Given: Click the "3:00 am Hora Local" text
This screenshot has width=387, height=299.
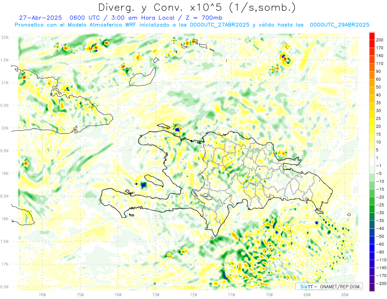Looking at the screenshot, I should click(143, 18).
